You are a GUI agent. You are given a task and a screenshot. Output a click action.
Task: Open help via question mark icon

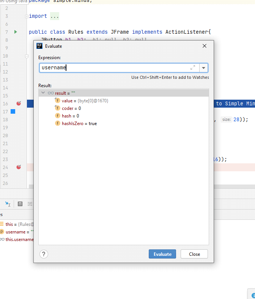point(44,254)
